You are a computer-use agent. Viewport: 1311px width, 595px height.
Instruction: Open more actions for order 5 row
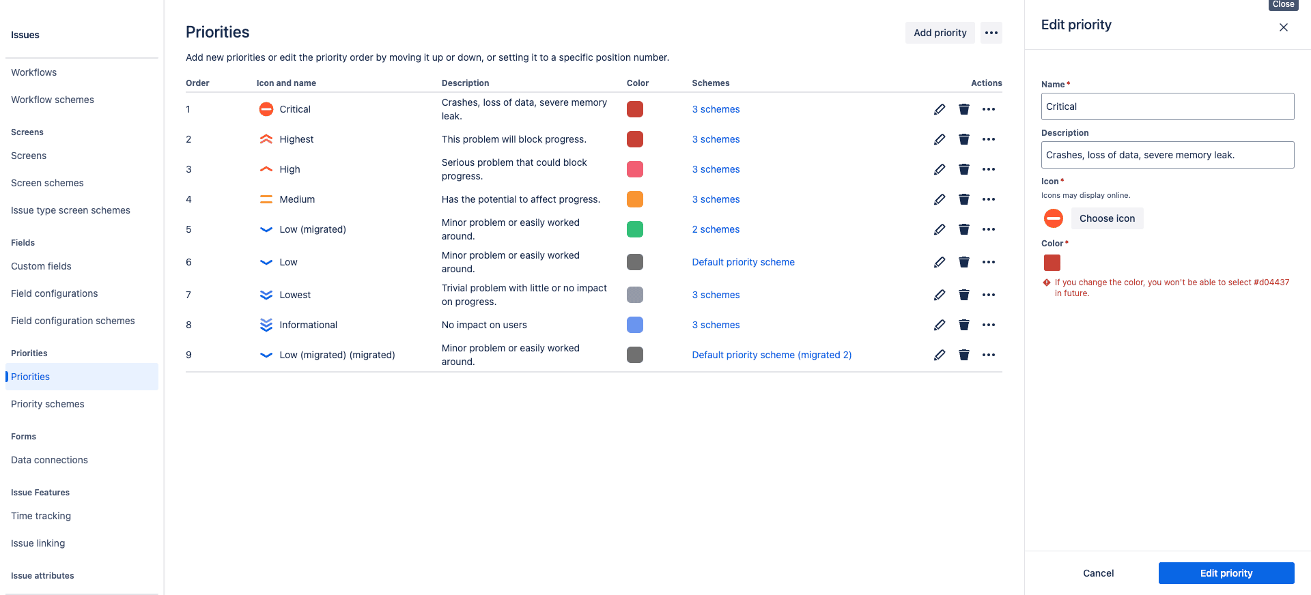point(989,229)
